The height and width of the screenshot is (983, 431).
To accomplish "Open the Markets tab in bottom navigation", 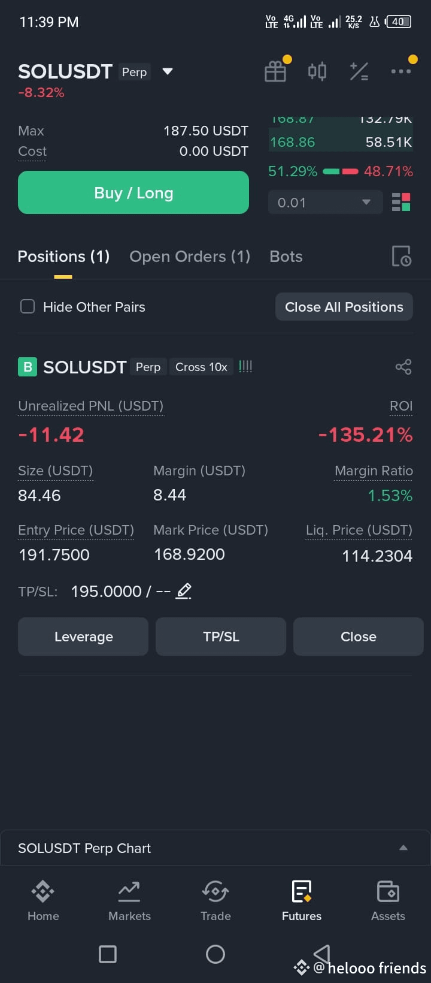I will (129, 900).
